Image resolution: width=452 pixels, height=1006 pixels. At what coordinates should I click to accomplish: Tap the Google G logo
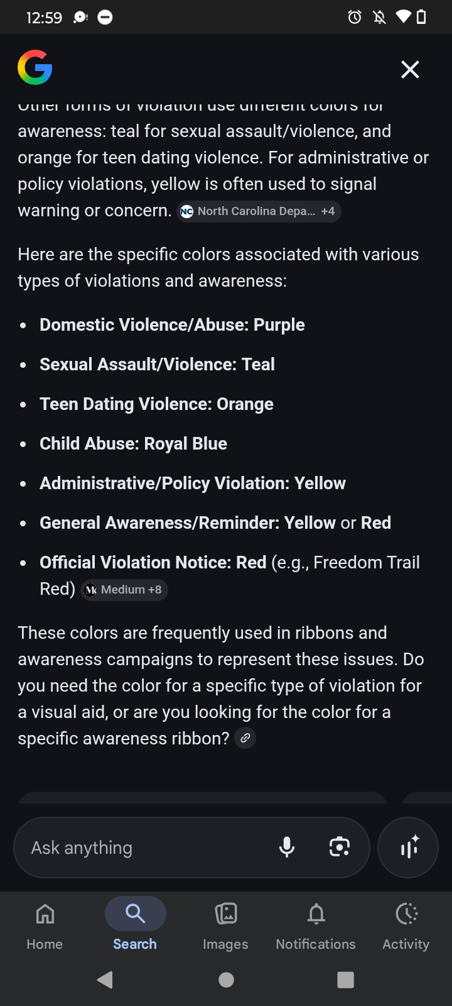35,68
